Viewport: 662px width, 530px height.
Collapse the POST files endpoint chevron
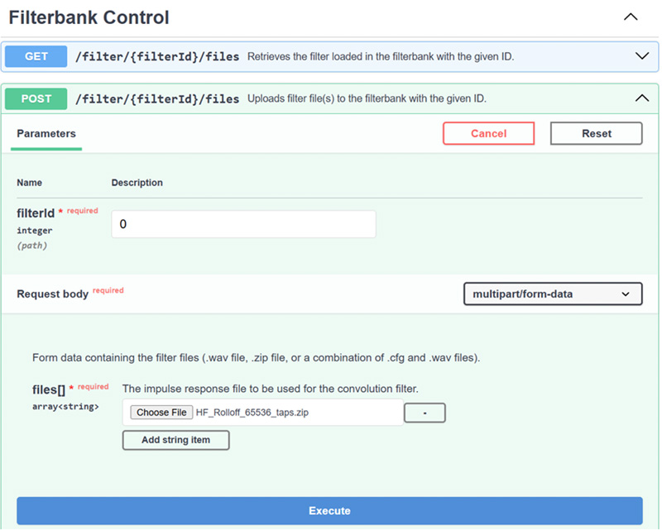click(641, 98)
